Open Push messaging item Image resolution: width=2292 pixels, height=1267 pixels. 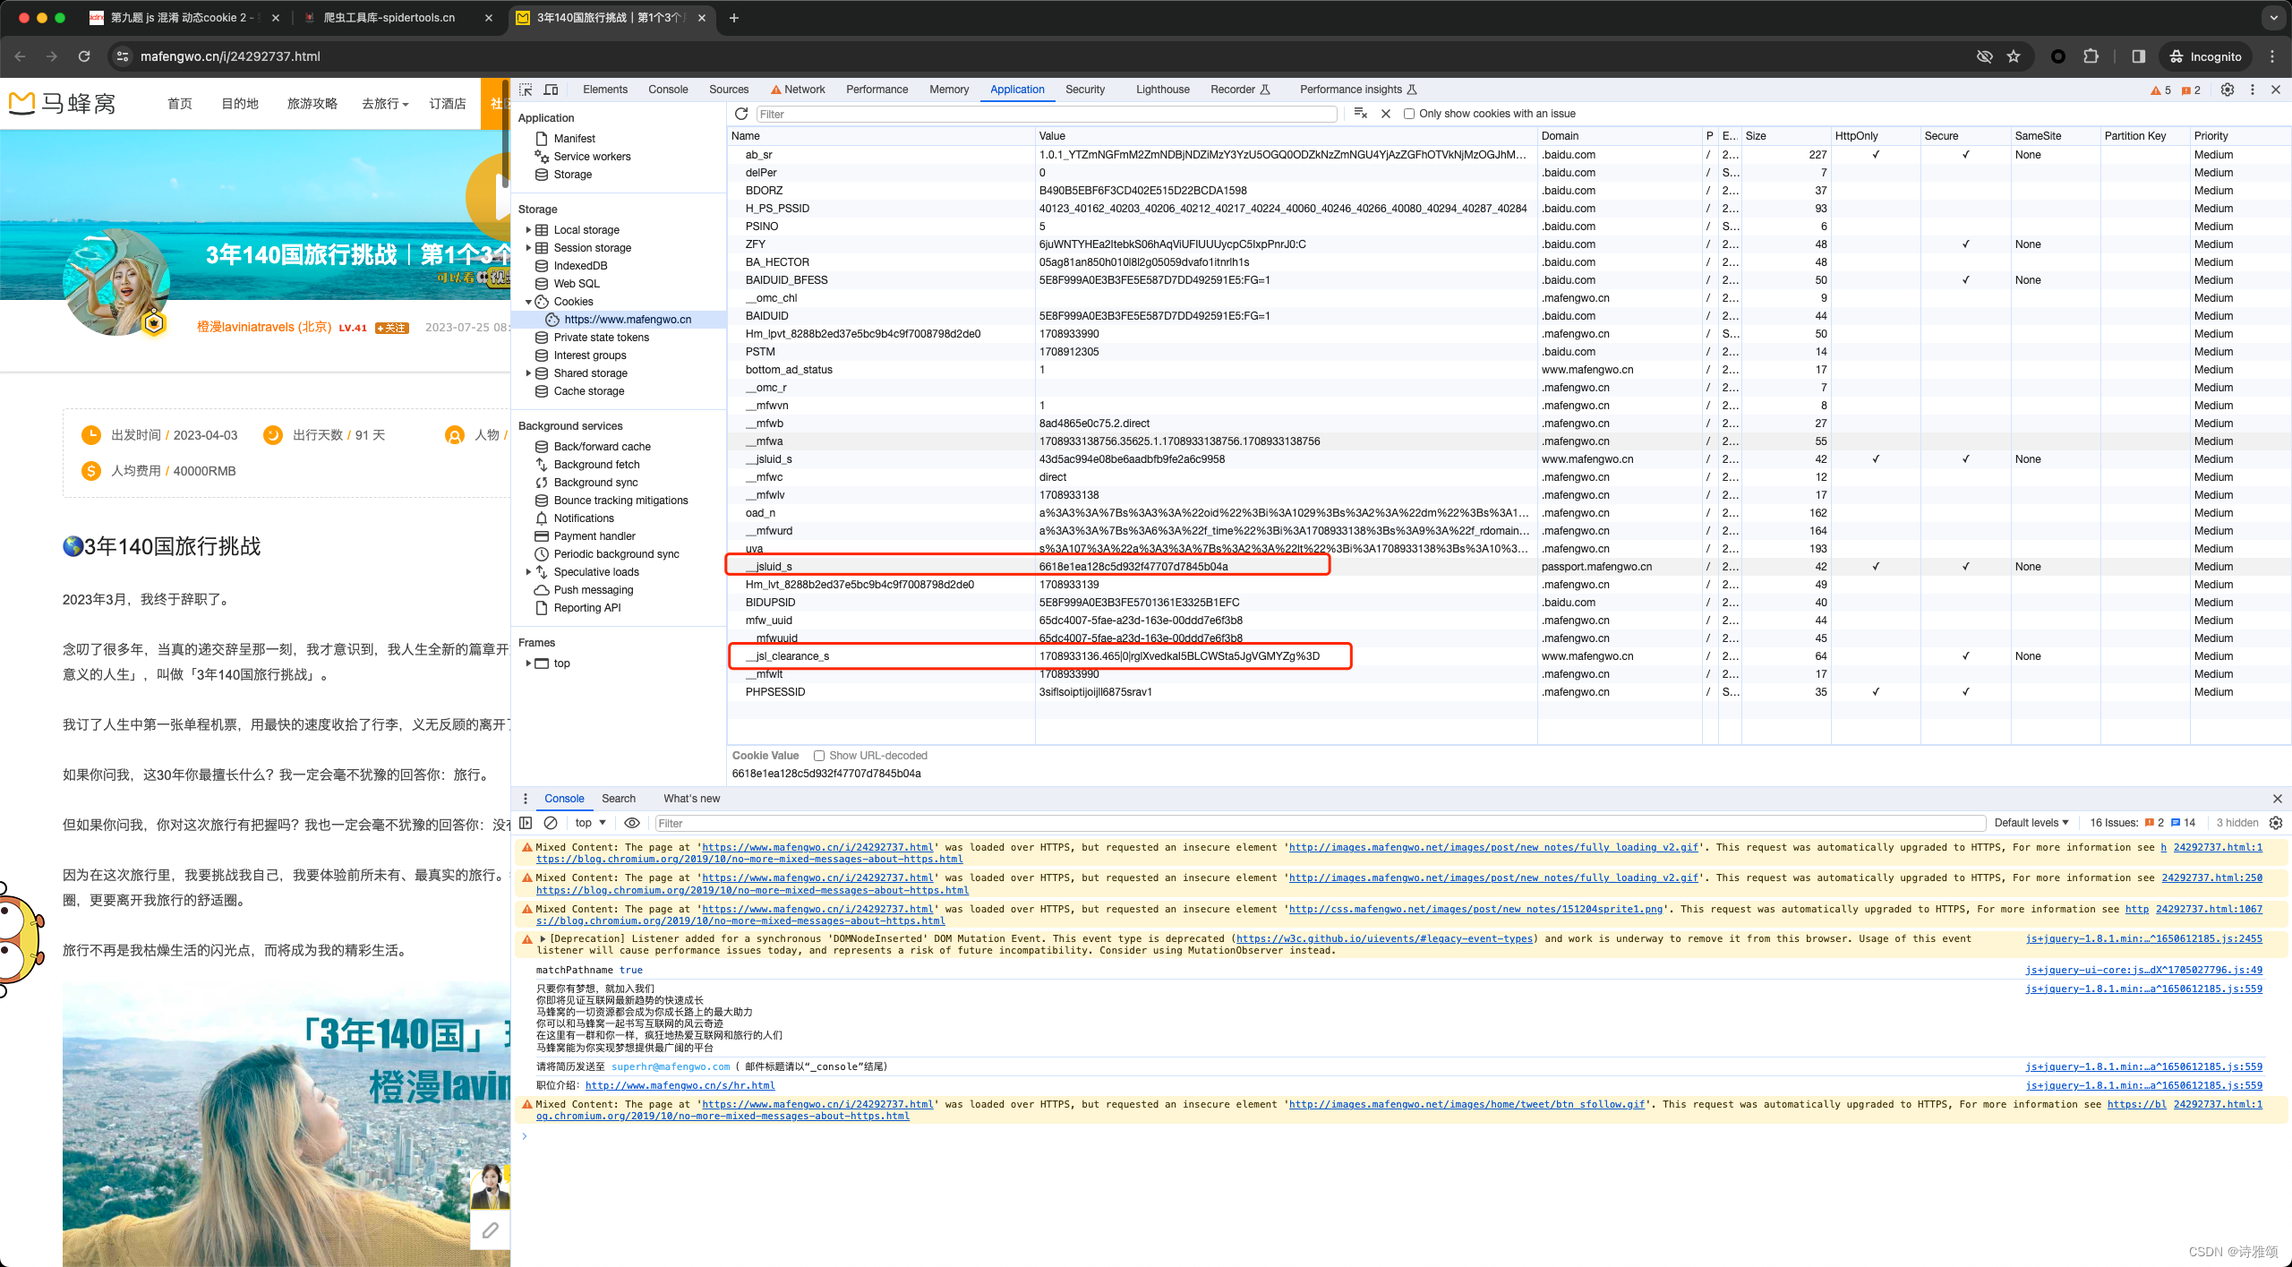coord(593,590)
